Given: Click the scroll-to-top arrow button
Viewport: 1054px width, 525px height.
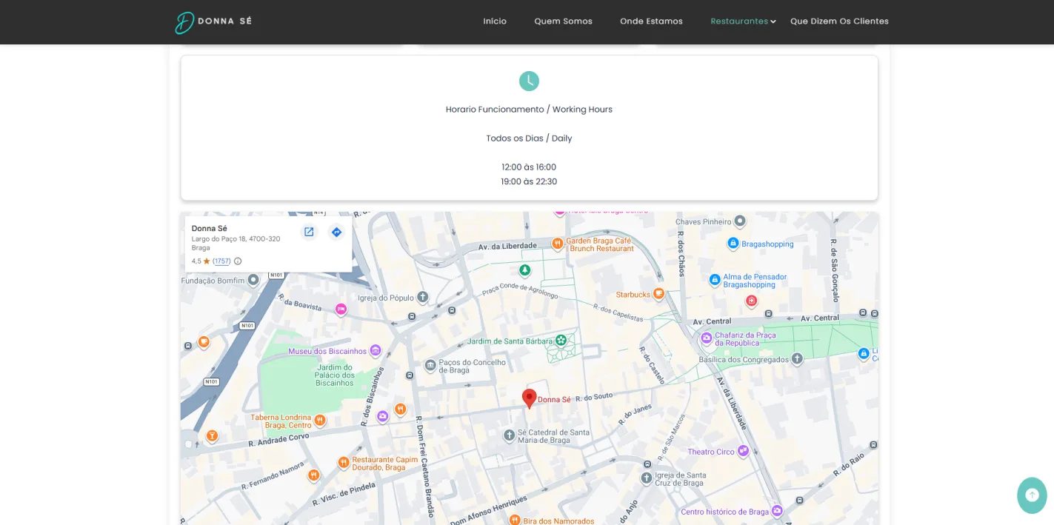Looking at the screenshot, I should click(x=1032, y=495).
